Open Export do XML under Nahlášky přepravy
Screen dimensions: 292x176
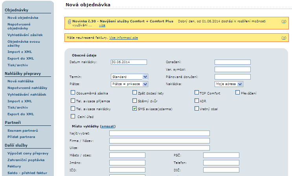pyautogui.click(x=21, y=114)
